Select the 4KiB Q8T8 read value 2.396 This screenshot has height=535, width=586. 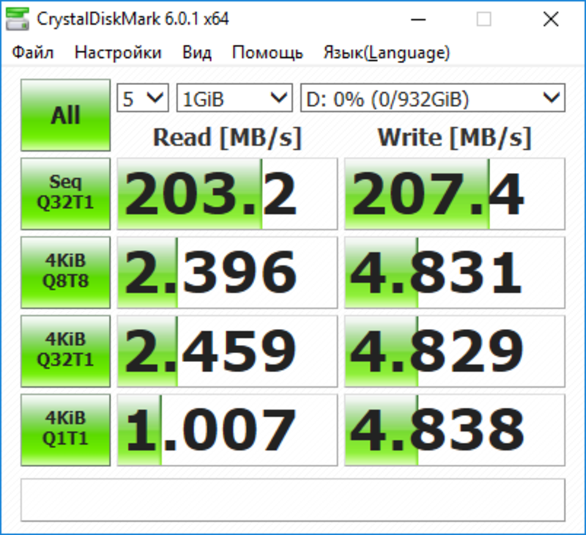tap(227, 273)
